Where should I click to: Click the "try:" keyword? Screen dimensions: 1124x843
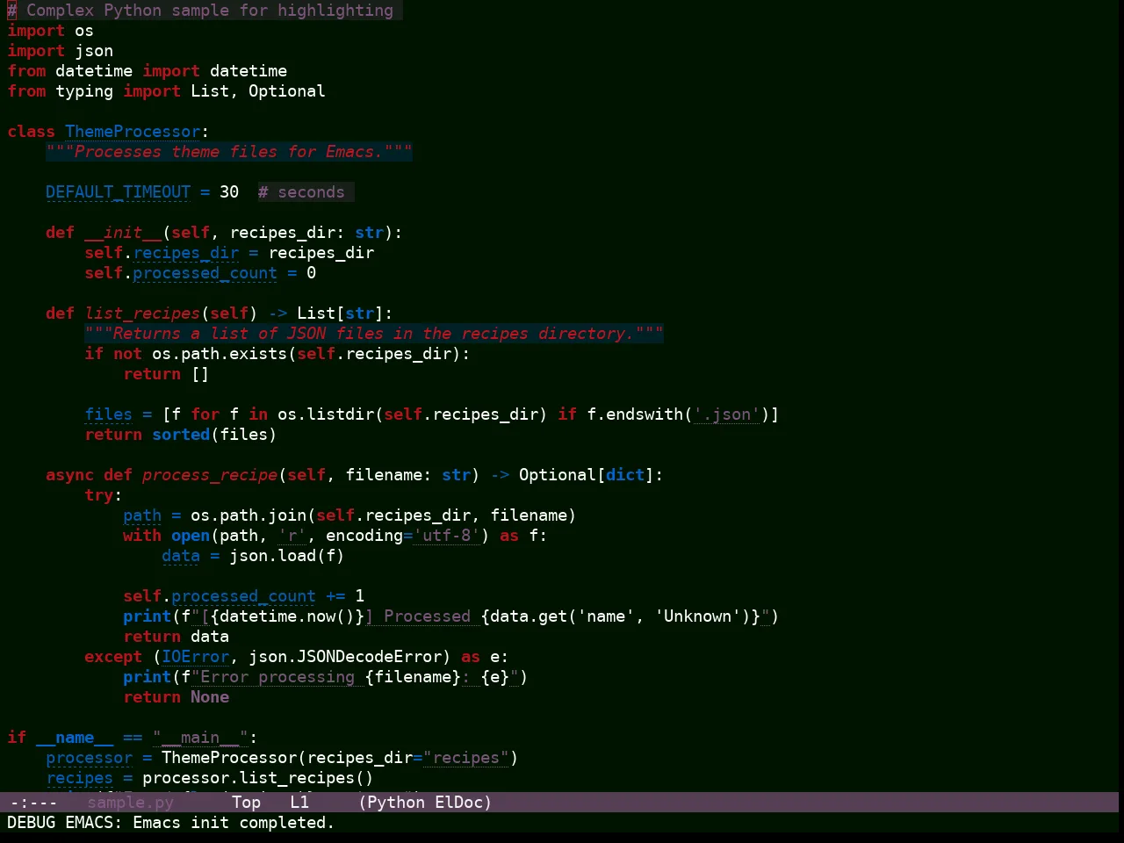click(104, 495)
